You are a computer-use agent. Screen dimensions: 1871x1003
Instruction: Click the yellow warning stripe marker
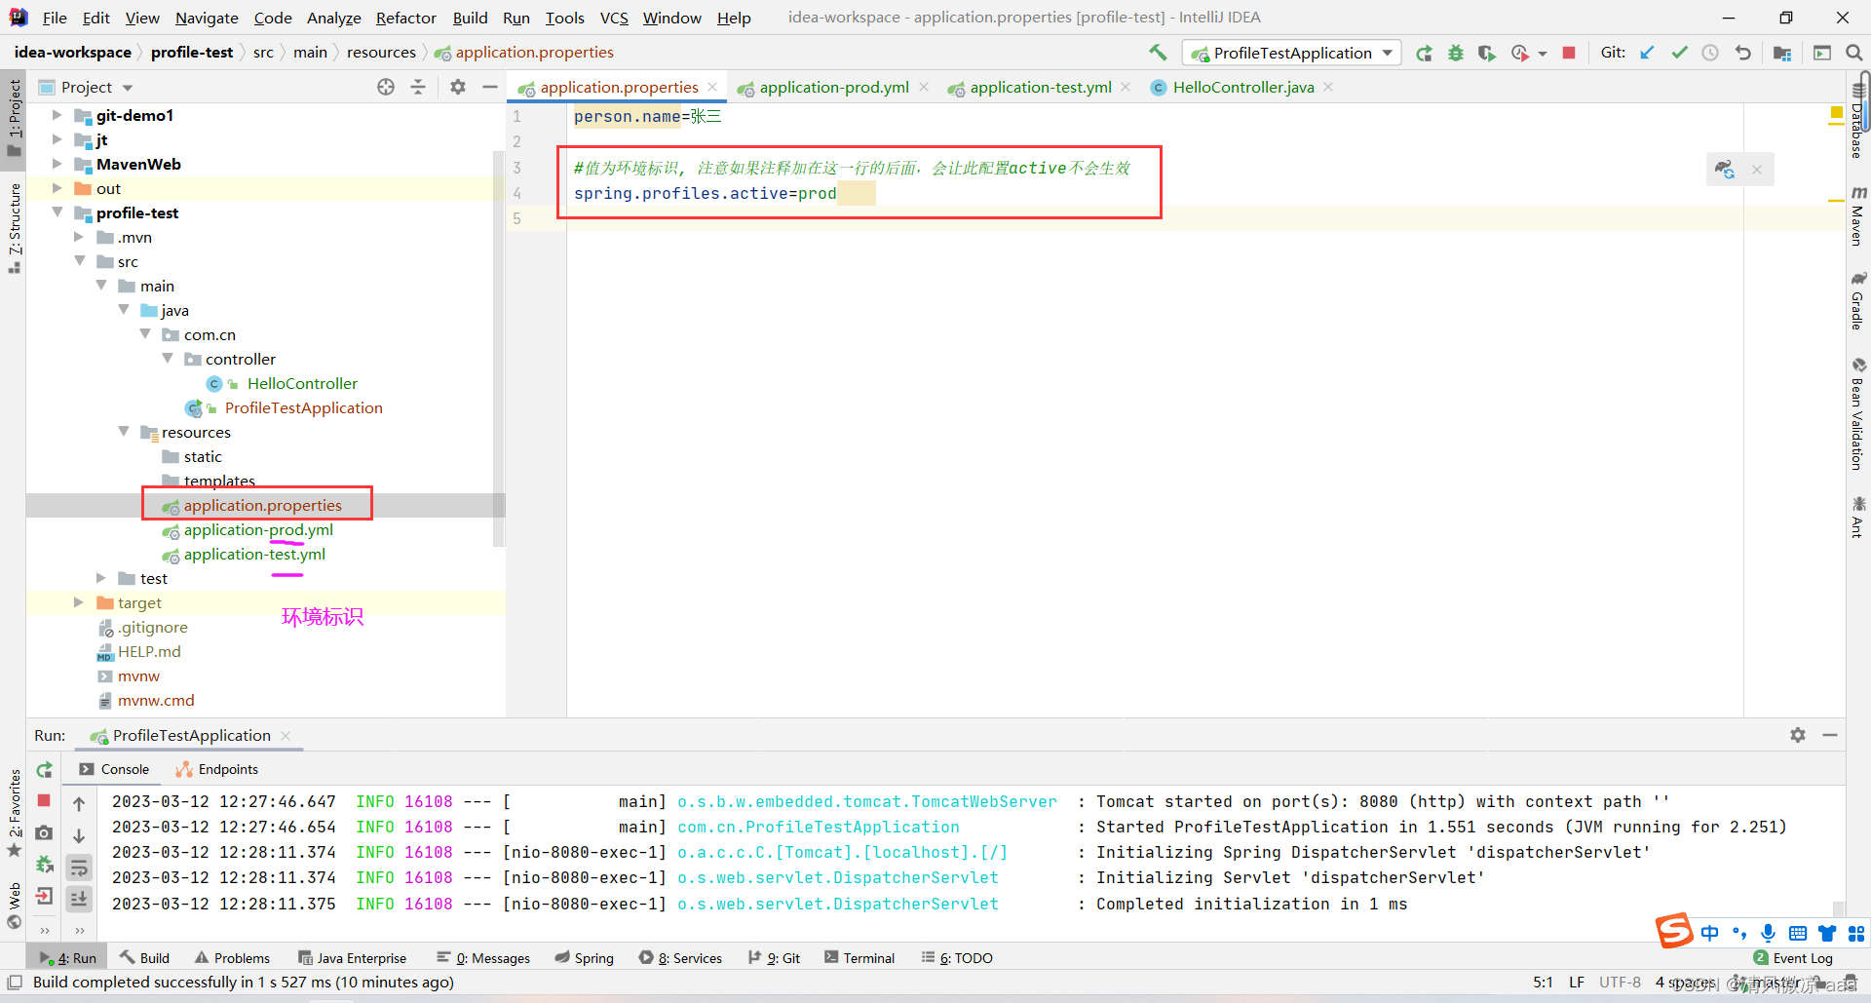(1836, 201)
